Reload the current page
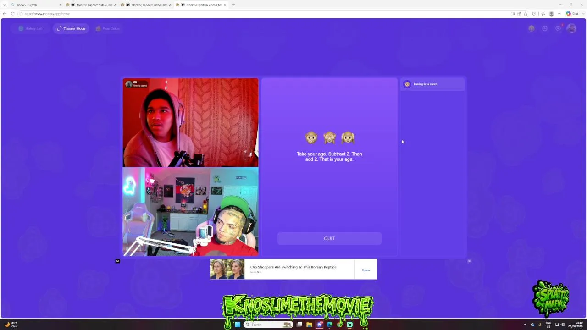Image resolution: width=587 pixels, height=330 pixels. (13, 14)
